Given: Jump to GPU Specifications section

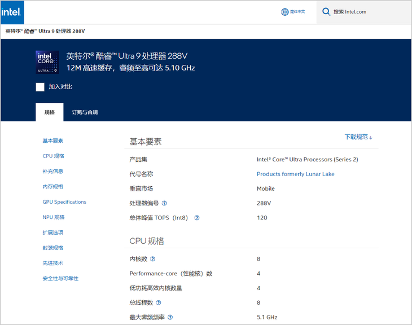Looking at the screenshot, I should pos(64,202).
